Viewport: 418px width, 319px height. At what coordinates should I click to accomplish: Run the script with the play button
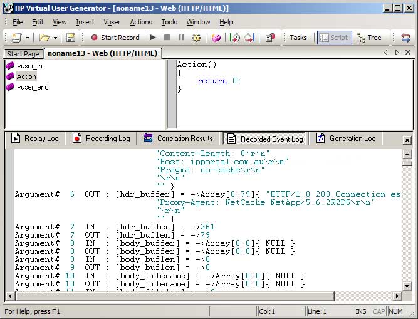[153, 38]
